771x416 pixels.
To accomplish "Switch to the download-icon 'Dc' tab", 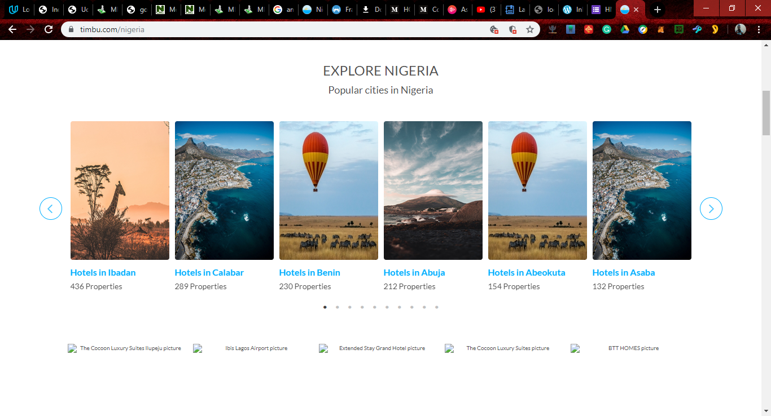I will tap(371, 10).
